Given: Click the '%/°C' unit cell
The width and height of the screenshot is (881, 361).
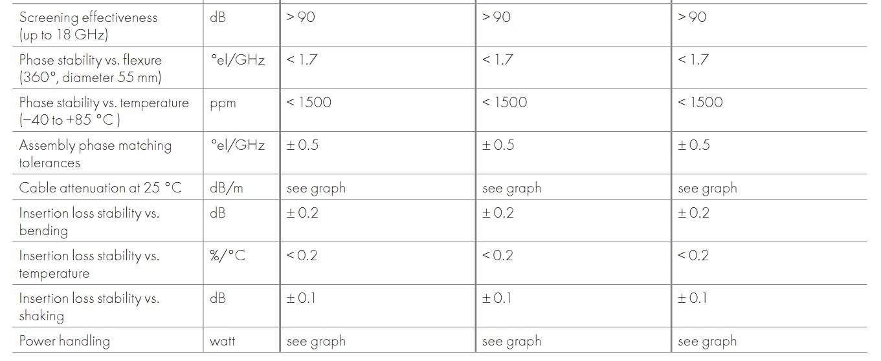Looking at the screenshot, I should click(x=227, y=256).
